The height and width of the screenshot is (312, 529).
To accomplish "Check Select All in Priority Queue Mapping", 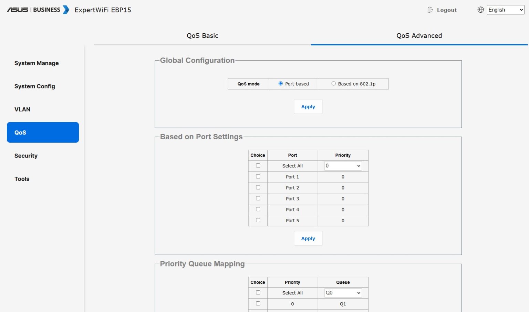I will pos(258,292).
